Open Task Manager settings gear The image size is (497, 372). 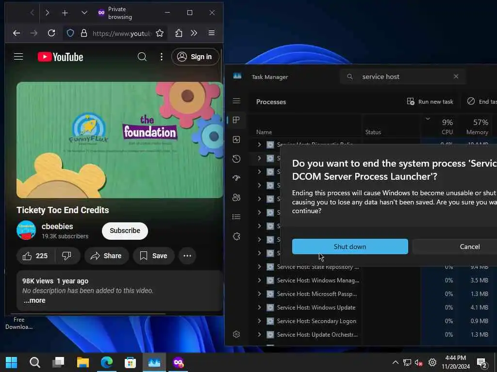236,334
